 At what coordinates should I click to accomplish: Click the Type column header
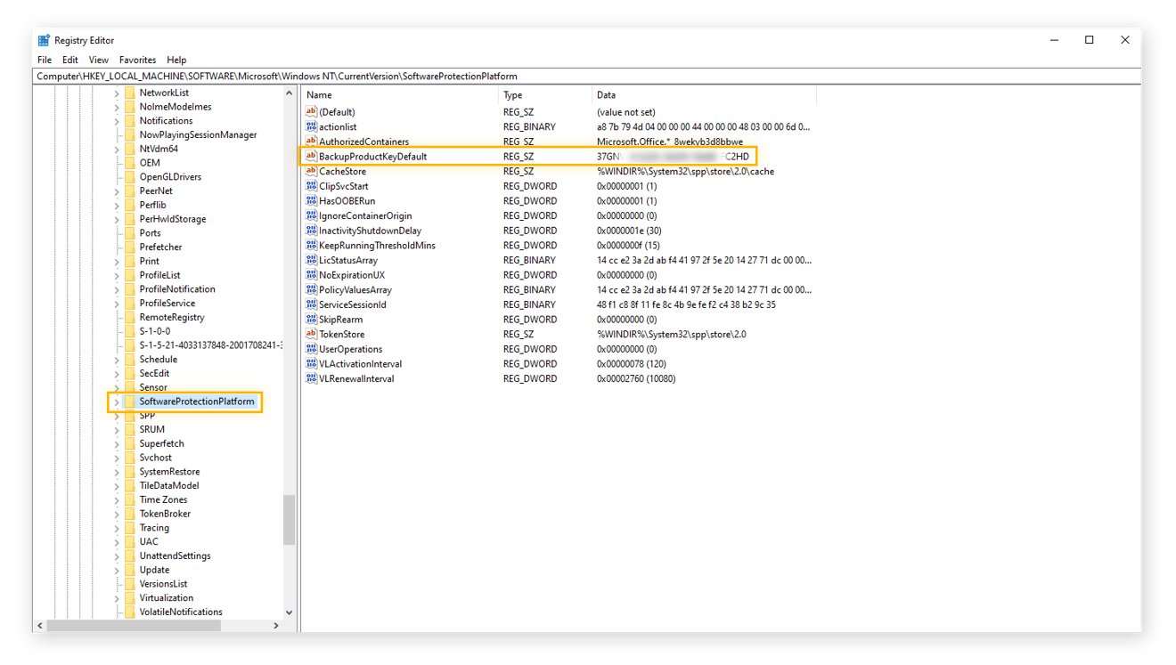pos(526,94)
